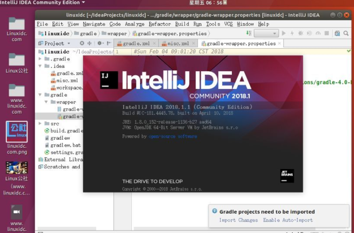Select External Libraries in project tree
Image resolution: width=354 pixels, height=233 pixels.
click(61, 159)
